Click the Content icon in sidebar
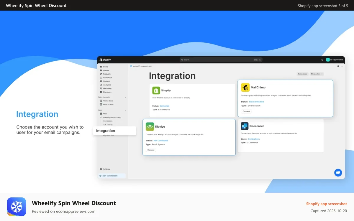 101,81
